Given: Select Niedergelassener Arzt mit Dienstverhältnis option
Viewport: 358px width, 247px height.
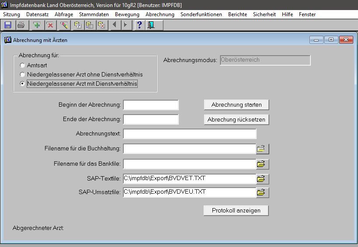Looking at the screenshot, I should click(x=22, y=83).
